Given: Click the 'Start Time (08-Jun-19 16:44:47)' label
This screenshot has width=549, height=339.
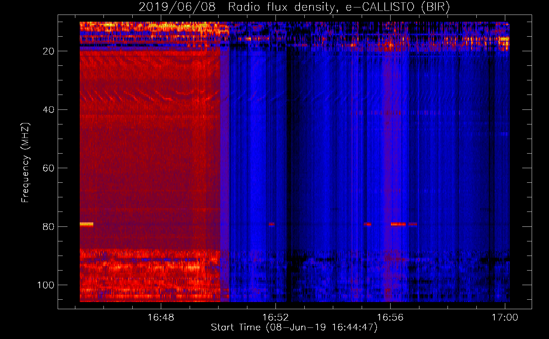Looking at the screenshot, I should click(x=294, y=327).
